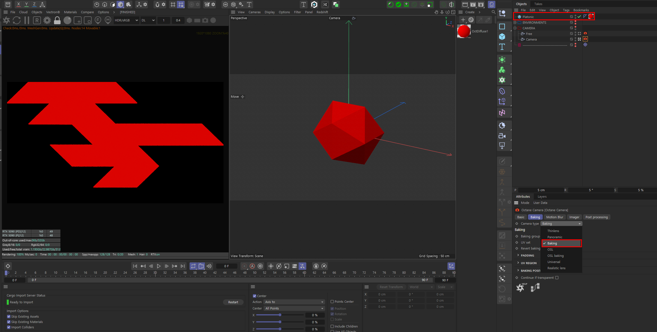Screen dimensions: 657x332
Task: Select the rectangle spline icon in the side palette
Action: pyautogui.click(x=502, y=26)
